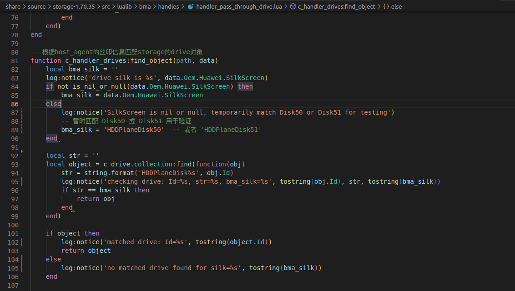Viewport: 515px width, 291px height.
Task: Click the curly braces icon before else
Action: pos(386,7)
